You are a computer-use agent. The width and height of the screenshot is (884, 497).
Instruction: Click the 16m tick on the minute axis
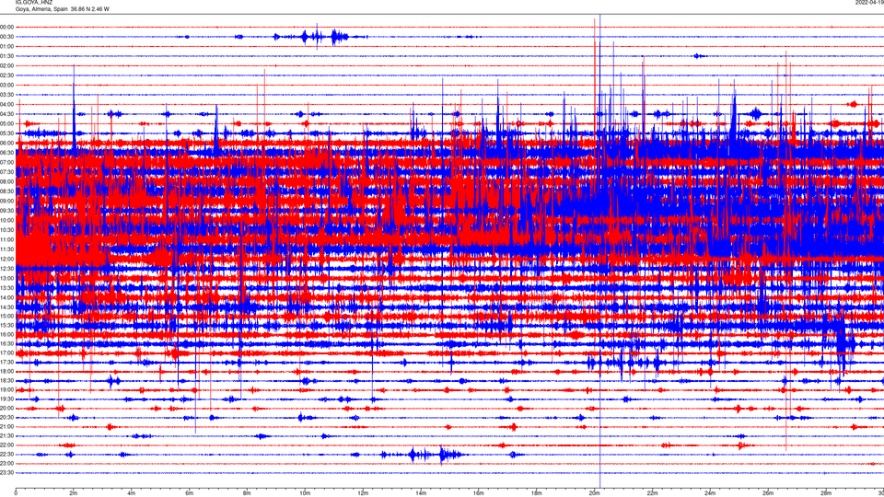coord(479,493)
